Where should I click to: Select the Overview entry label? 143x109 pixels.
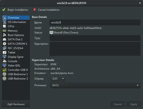click(14, 18)
